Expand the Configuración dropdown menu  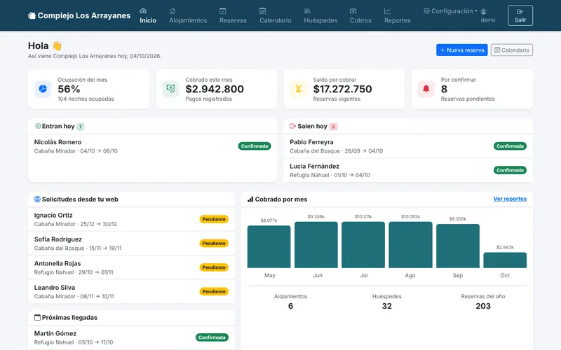click(450, 11)
